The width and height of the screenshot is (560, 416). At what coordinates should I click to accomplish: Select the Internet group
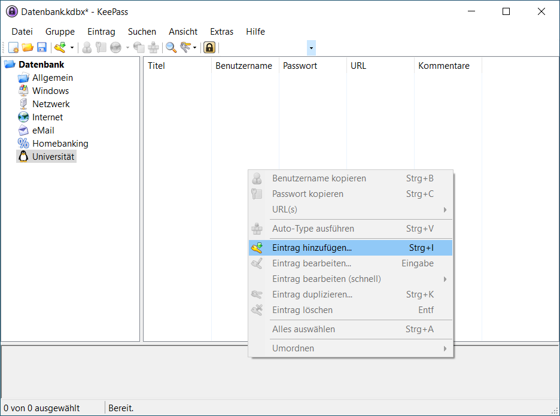pos(47,117)
